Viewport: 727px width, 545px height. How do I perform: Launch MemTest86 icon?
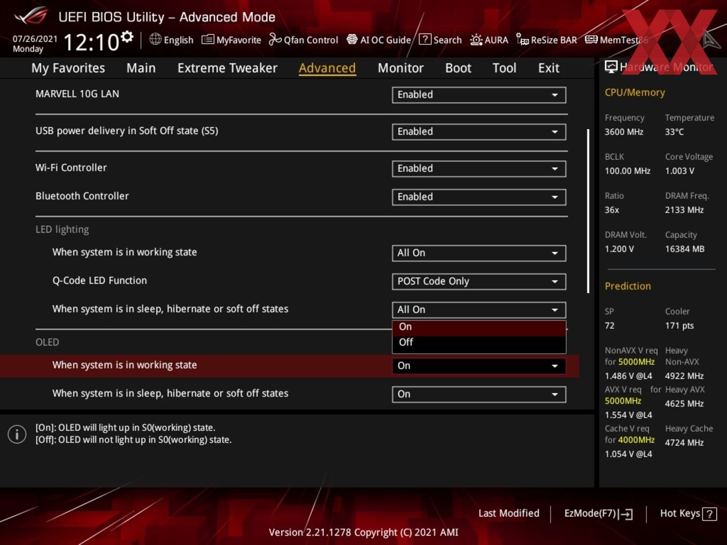[x=591, y=40]
